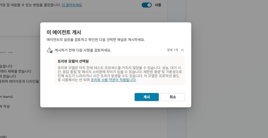Click the 게시하기 전에 다음 사항을 검토하세요 text
This screenshot has width=268, height=138.
point(83,50)
